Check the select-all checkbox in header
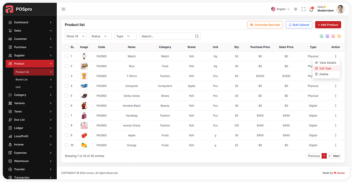352x182 pixels. tap(67, 47)
